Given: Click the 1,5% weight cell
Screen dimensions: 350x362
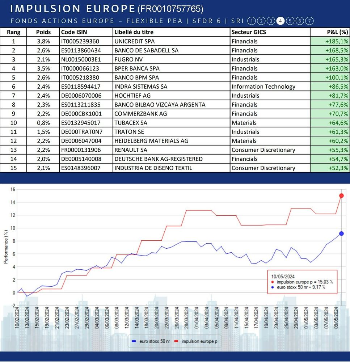Looking at the screenshot, I should click(43, 132).
